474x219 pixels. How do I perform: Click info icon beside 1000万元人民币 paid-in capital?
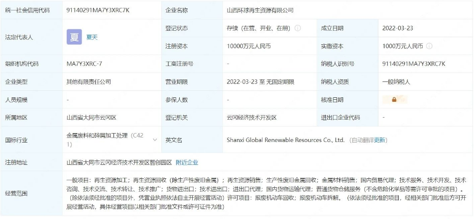[x=429, y=47]
